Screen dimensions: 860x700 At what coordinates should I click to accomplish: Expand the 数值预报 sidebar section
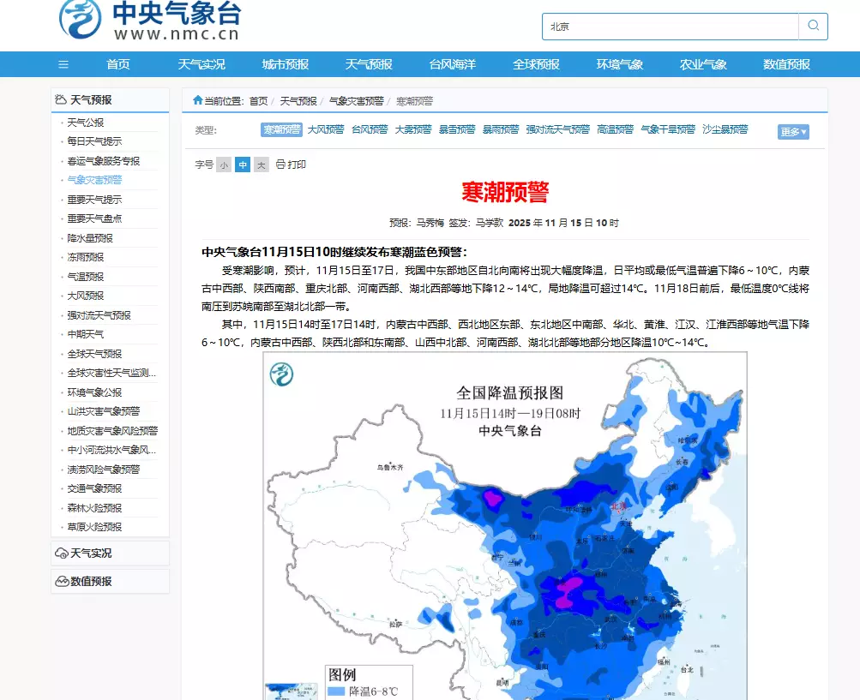point(91,581)
